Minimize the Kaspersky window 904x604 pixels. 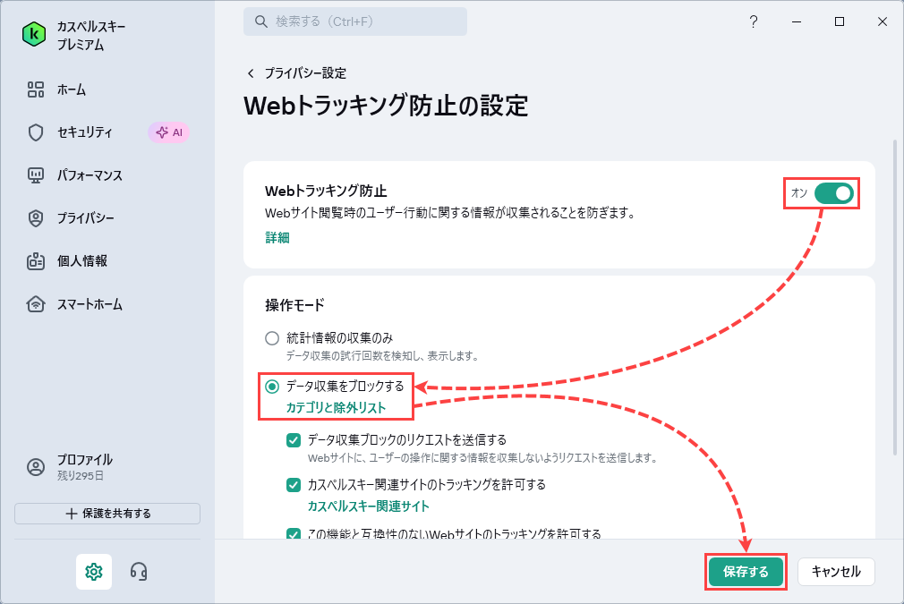[797, 21]
